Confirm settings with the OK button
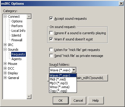This screenshot has height=107, width=125. 61,101
